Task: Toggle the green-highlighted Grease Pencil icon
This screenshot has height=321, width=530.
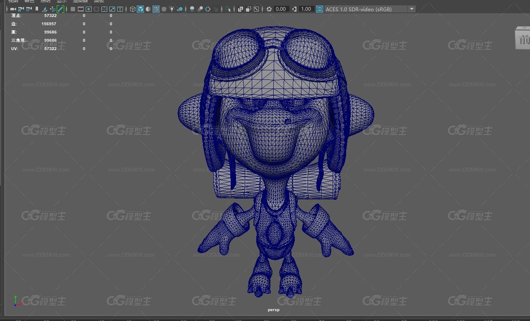Action: click(x=60, y=9)
